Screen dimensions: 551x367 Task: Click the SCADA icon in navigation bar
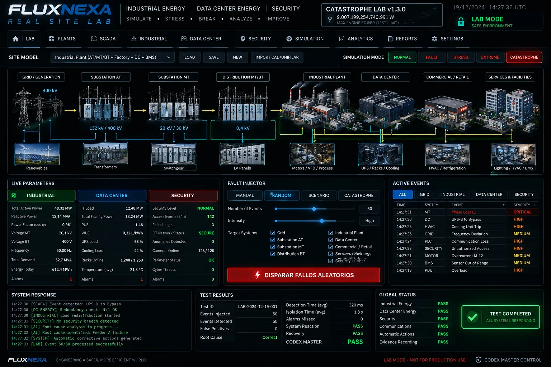pos(94,39)
